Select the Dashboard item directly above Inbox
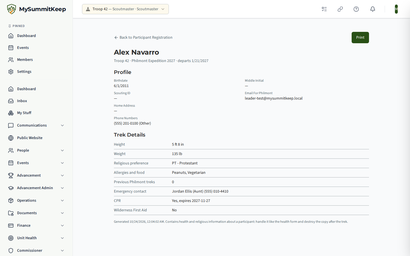This screenshot has height=256, width=410. click(x=36, y=89)
